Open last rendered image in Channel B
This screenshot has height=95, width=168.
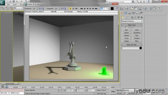59,8
